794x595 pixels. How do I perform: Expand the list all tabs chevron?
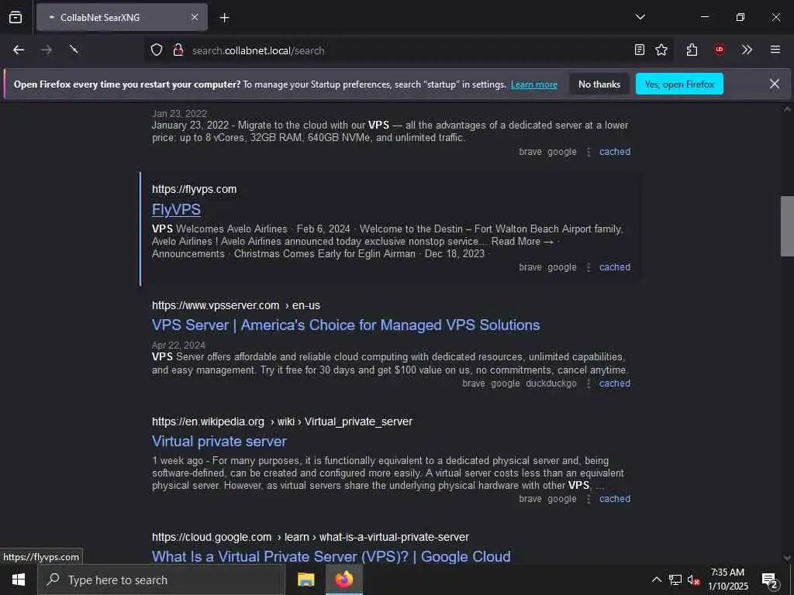click(640, 17)
